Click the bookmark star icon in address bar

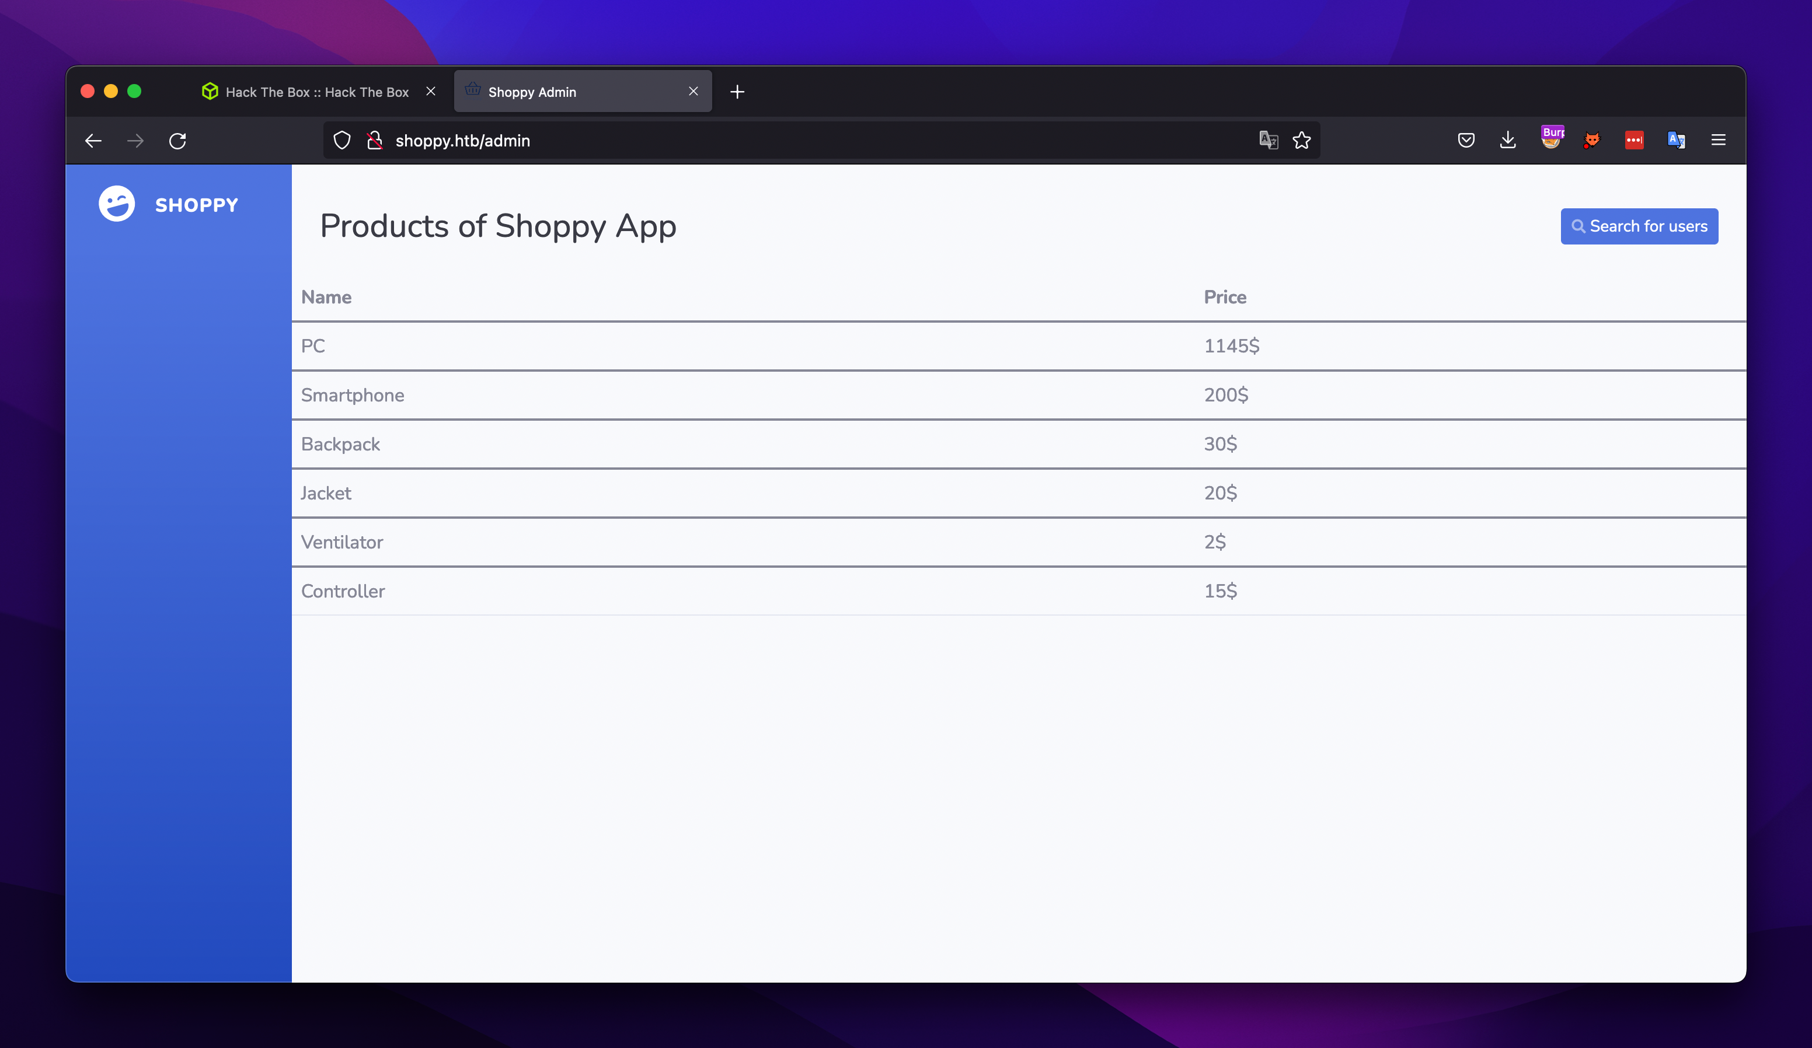click(x=1302, y=139)
